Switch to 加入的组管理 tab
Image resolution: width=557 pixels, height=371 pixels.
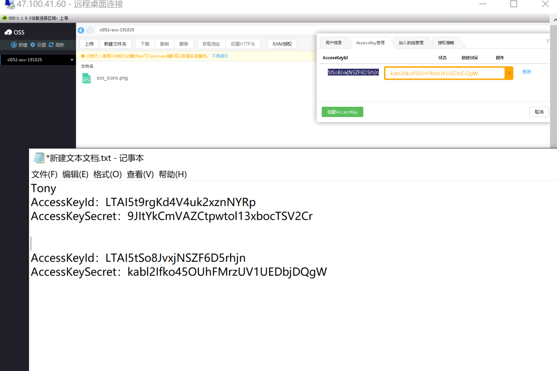coord(411,43)
